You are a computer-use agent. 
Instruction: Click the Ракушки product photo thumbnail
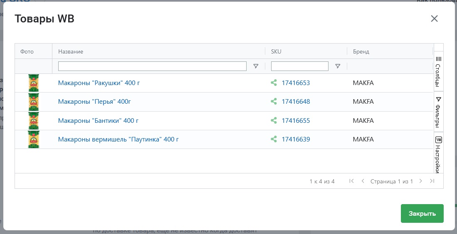point(34,83)
